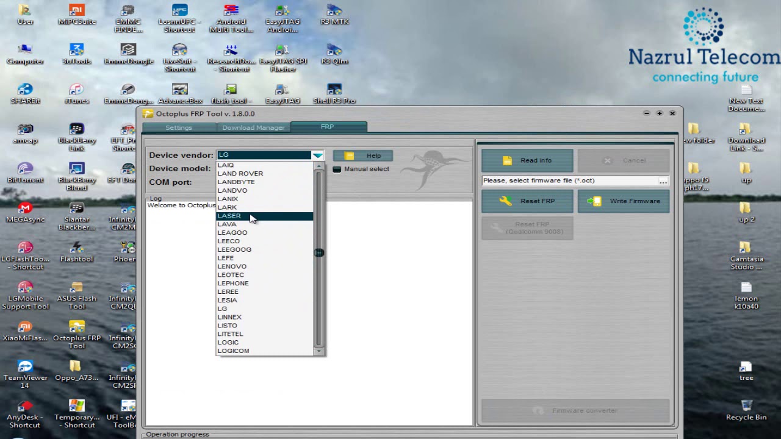Launch 3uTools from the desktop
Screen dimensions: 781x439
[x=77, y=54]
